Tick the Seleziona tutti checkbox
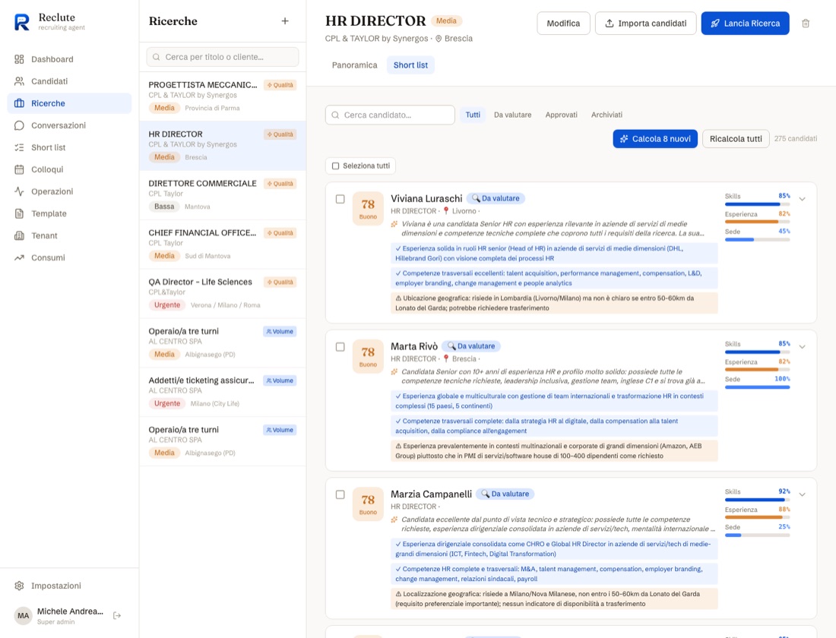The width and height of the screenshot is (836, 638). [x=335, y=166]
